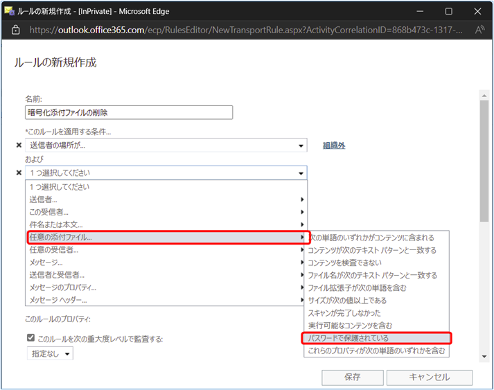Open the 組織外 link
The width and height of the screenshot is (494, 390).
click(334, 145)
